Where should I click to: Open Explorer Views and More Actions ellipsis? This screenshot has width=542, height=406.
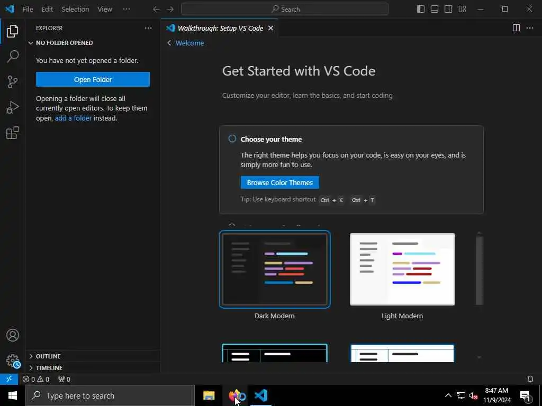pos(148,28)
